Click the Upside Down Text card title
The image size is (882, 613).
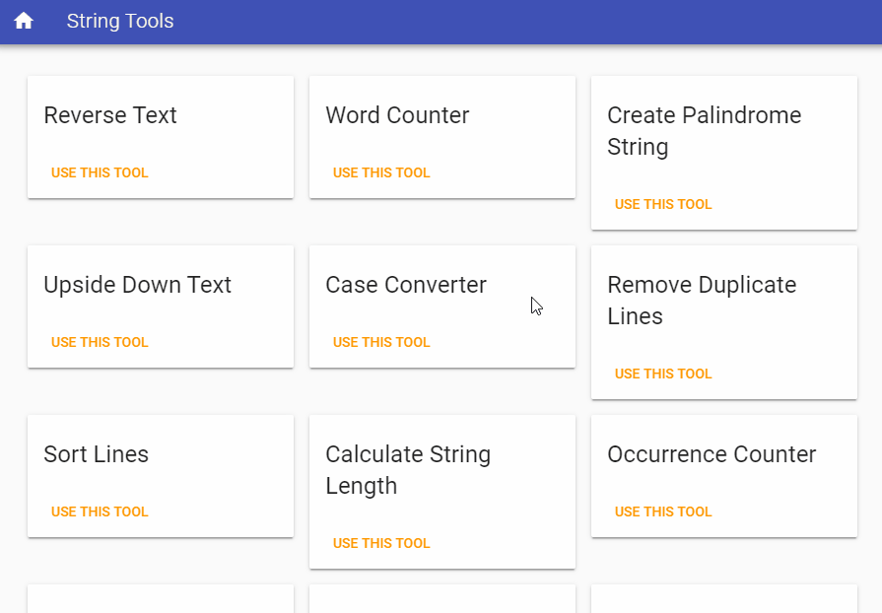pos(137,285)
